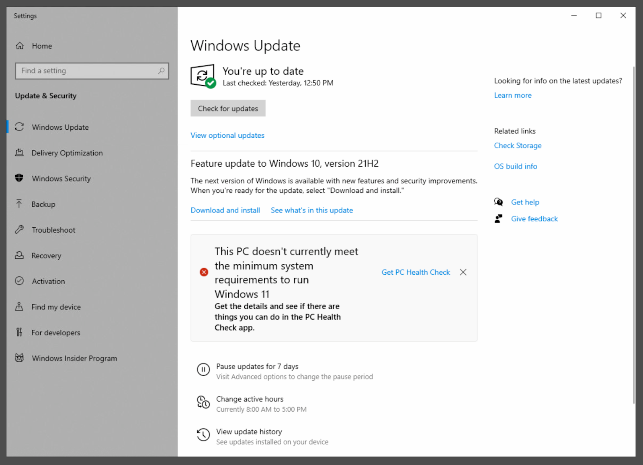
Task: Click the Activation checkmark circle icon
Action: 19,281
